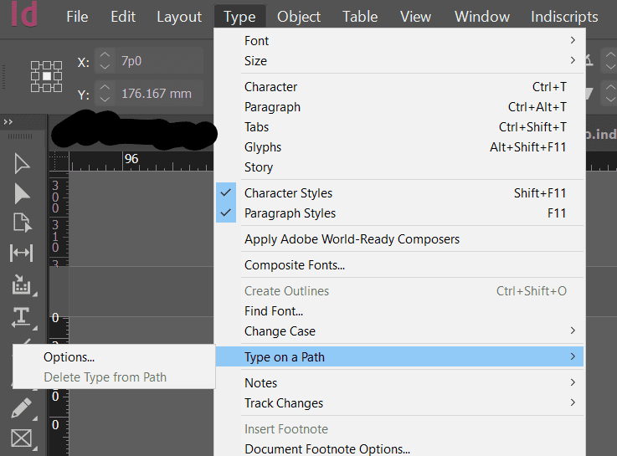
Task: Select the Selection tool arrow
Action: point(22,163)
